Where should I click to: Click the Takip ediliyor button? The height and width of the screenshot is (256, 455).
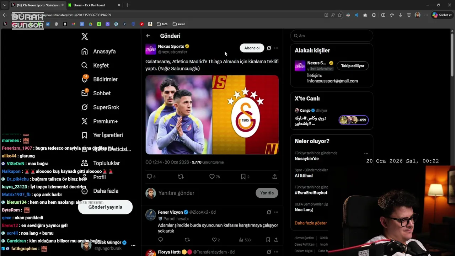click(x=353, y=66)
